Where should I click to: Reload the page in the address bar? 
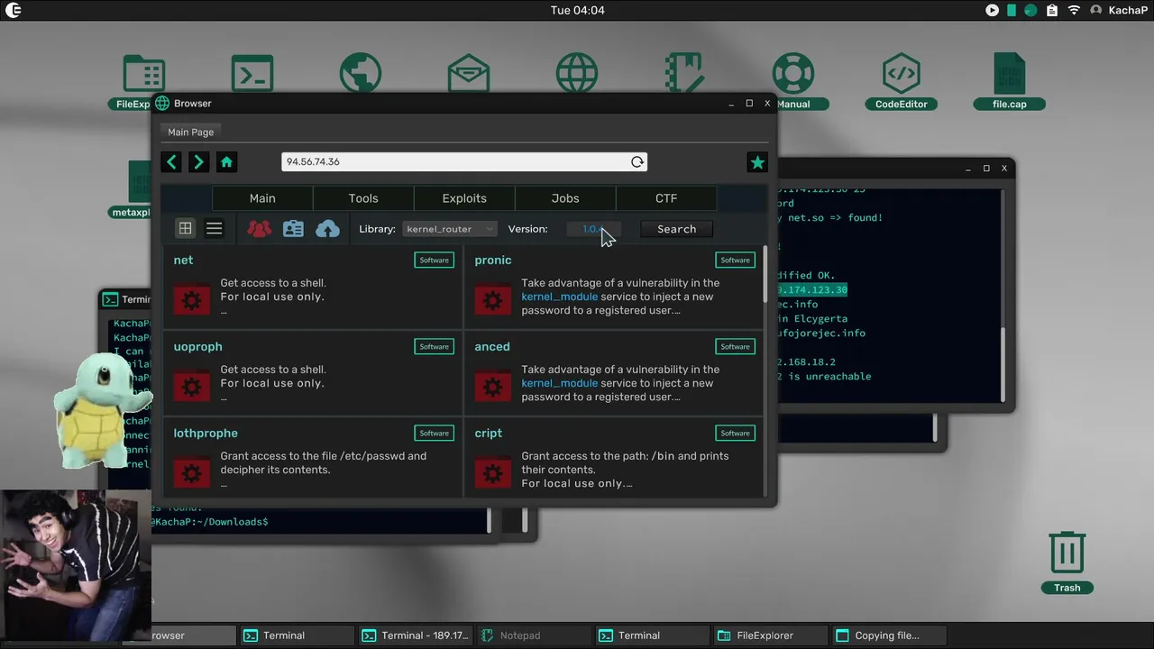(637, 161)
